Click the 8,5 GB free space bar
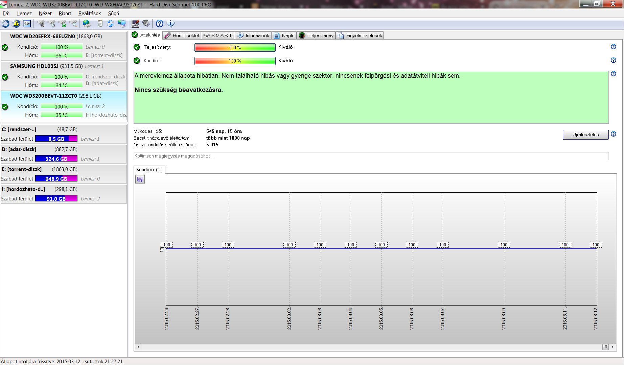The image size is (624, 365). 56,139
